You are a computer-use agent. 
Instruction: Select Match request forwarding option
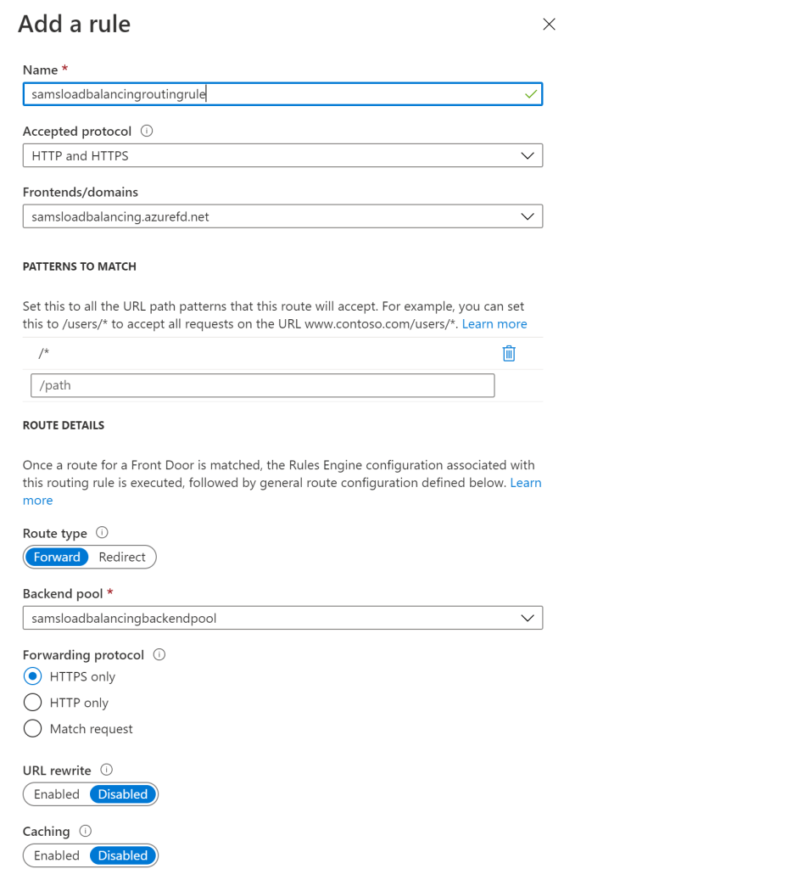pyautogui.click(x=33, y=729)
